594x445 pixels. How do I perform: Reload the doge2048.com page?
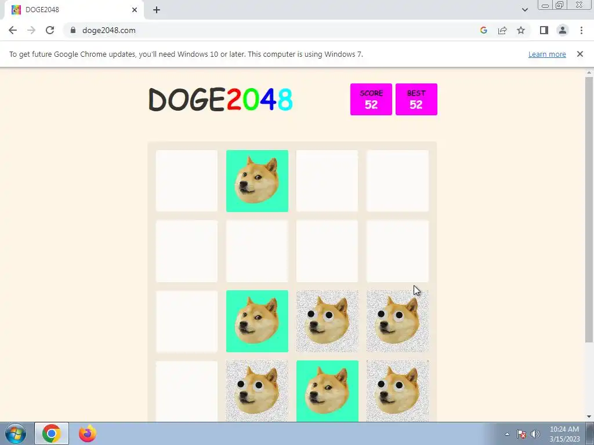[x=50, y=30]
